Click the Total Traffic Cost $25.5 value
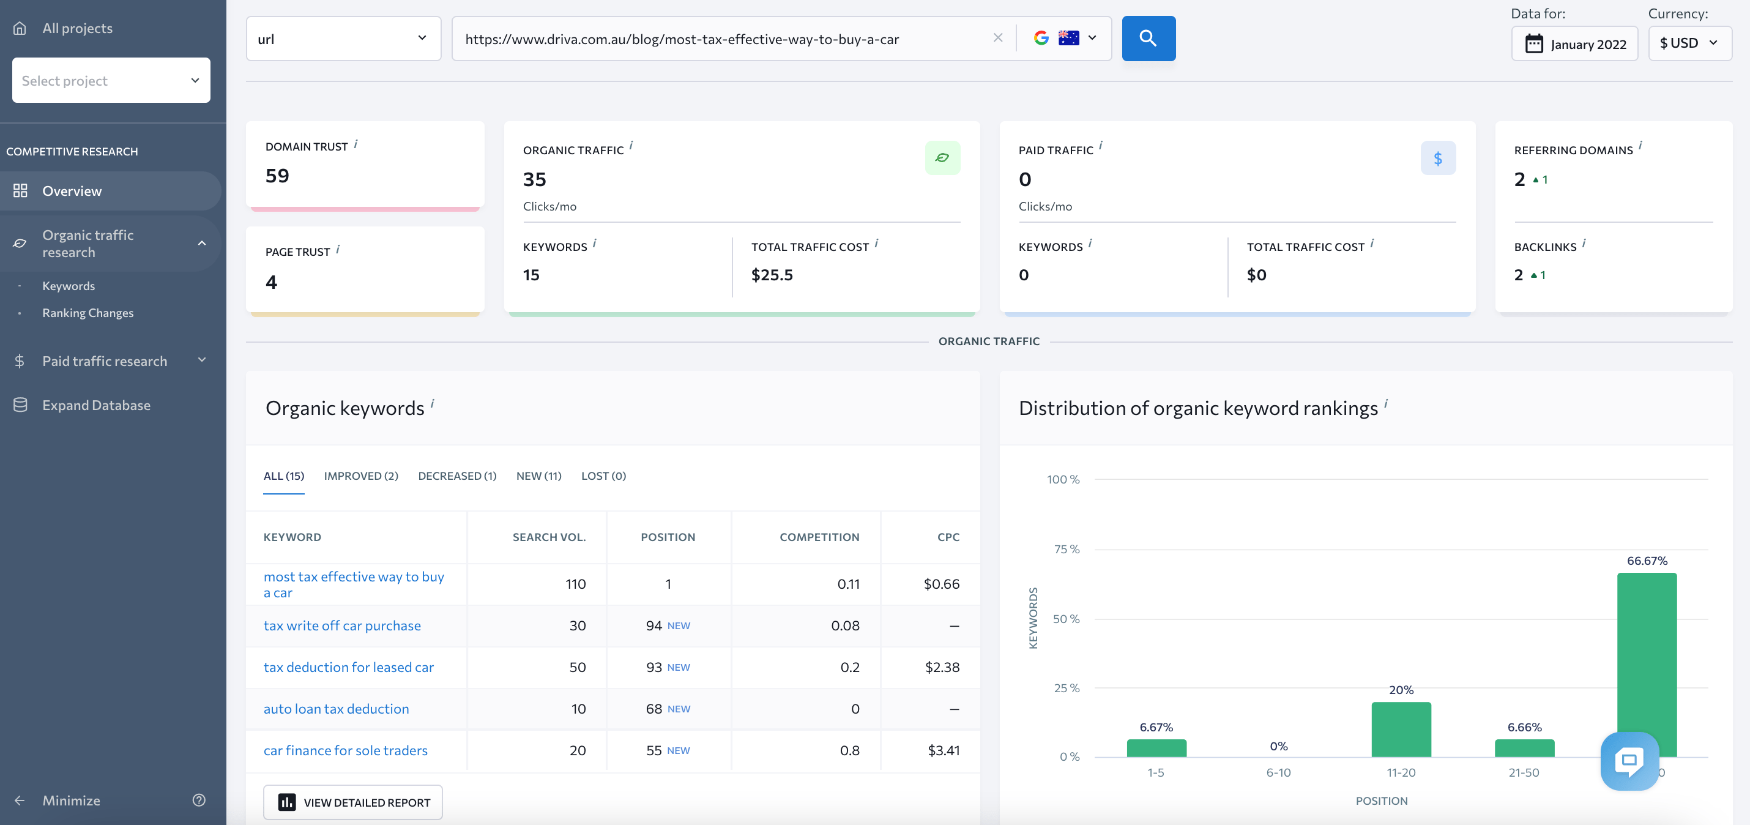The width and height of the screenshot is (1750, 825). [772, 275]
